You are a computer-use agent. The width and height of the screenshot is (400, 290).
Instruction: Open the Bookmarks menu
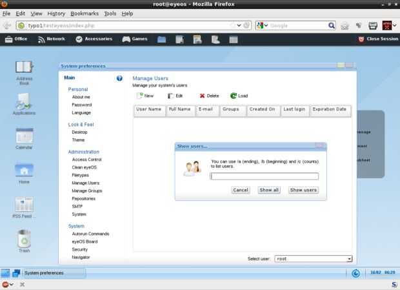[85, 14]
